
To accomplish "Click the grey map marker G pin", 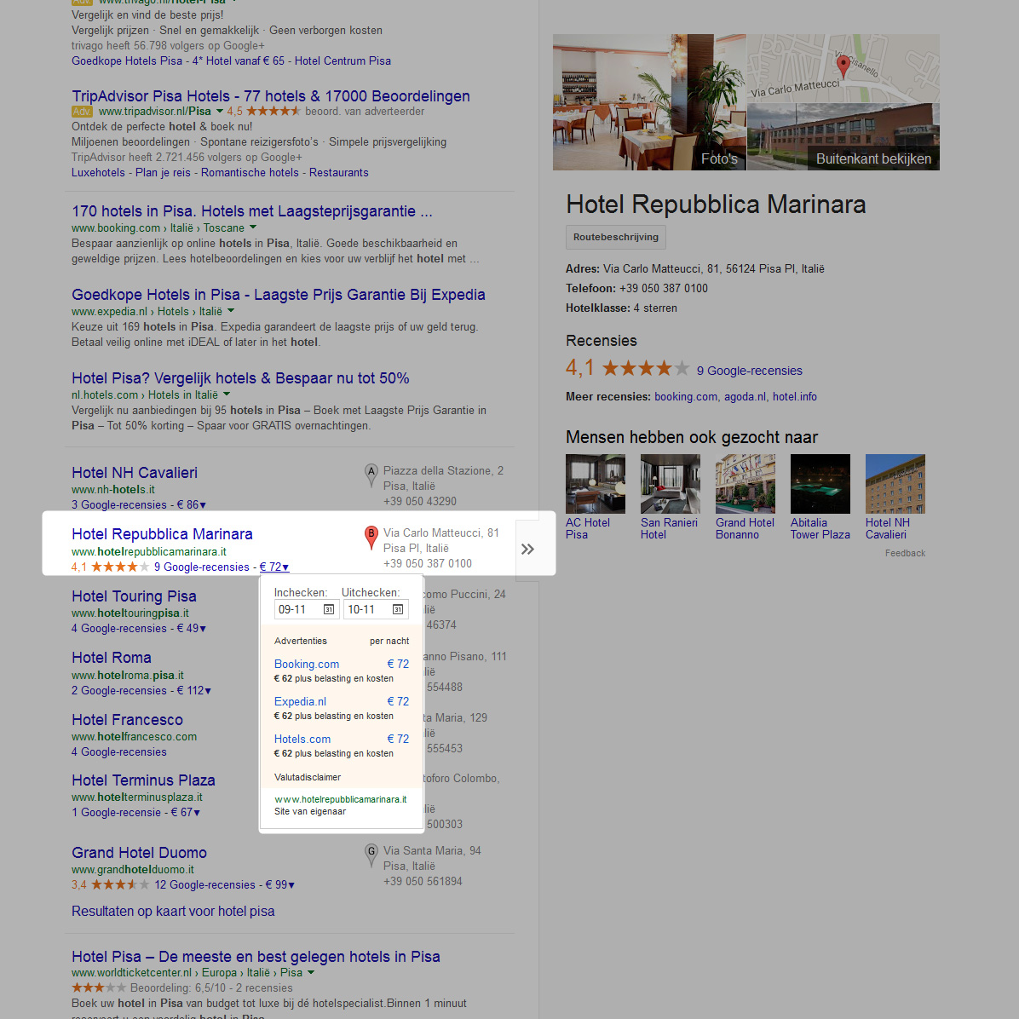I will click(371, 855).
